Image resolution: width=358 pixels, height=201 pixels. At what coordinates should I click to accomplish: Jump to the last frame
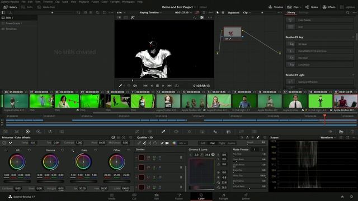(169, 85)
